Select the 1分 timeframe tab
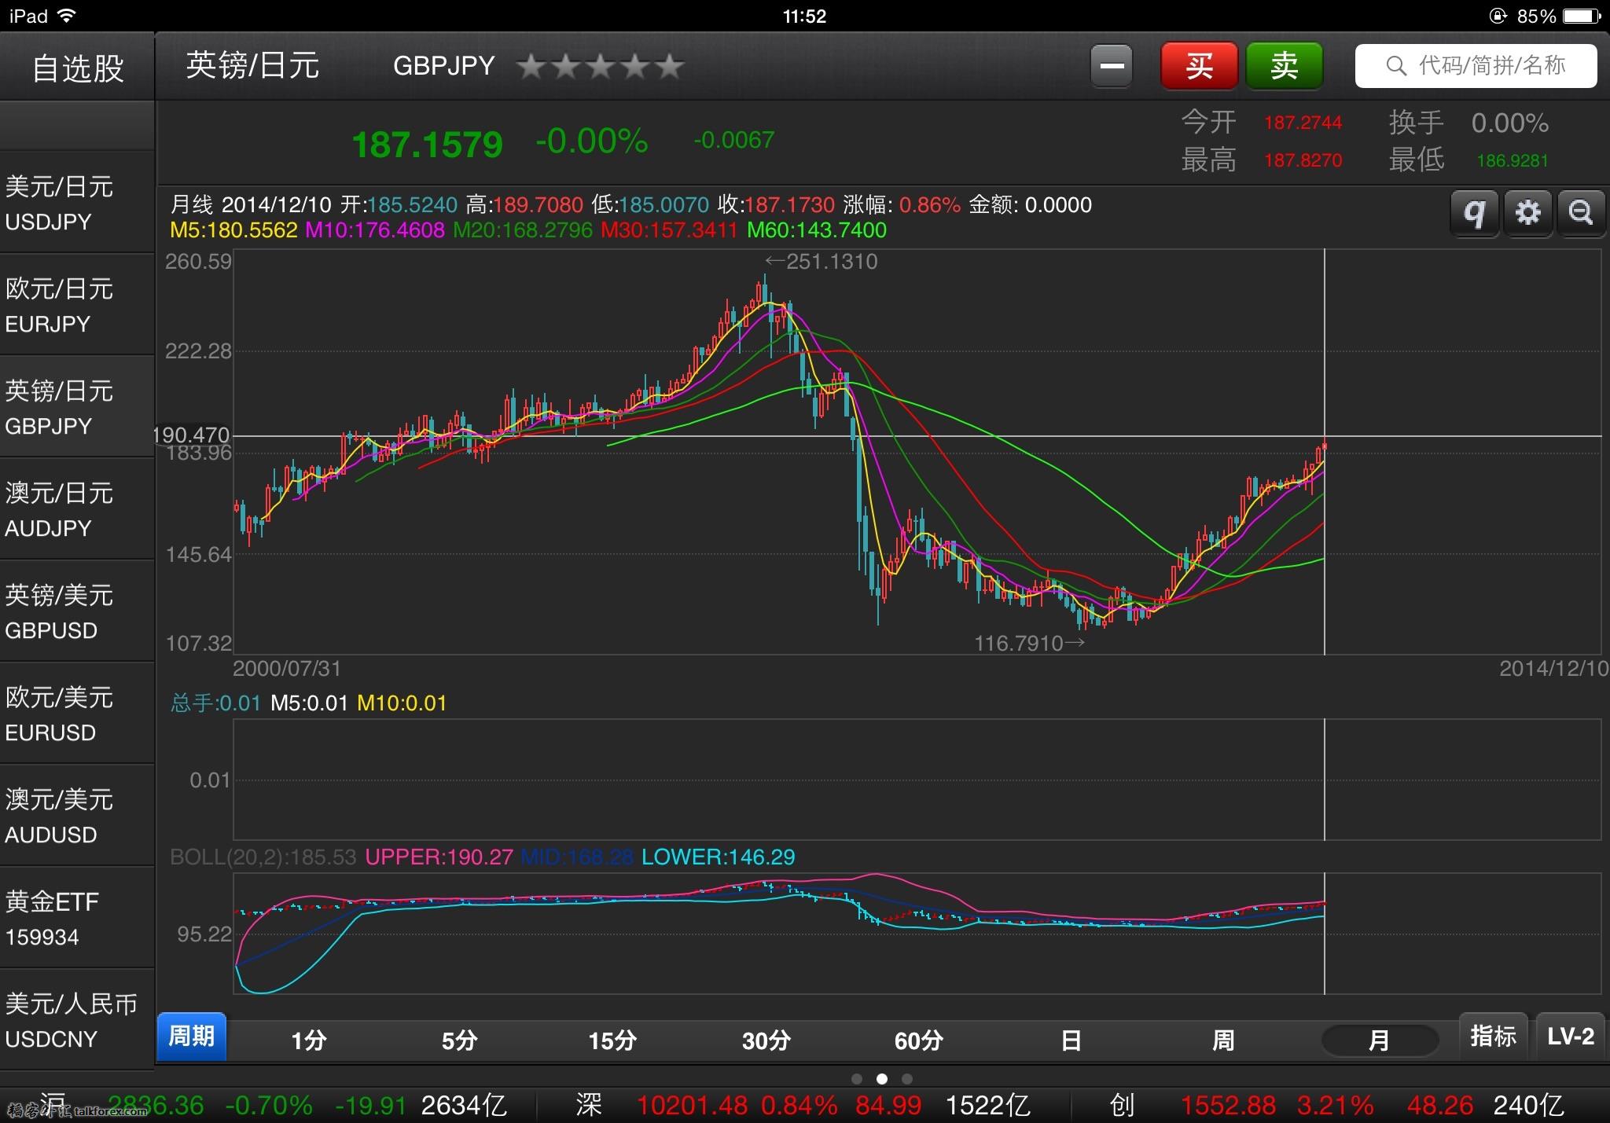Viewport: 1610px width, 1123px height. [x=308, y=1040]
